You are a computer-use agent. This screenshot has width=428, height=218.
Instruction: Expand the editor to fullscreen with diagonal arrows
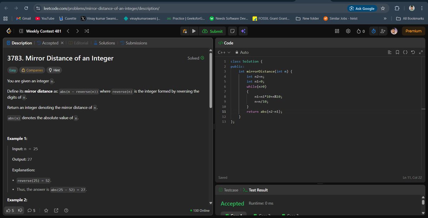click(421, 52)
